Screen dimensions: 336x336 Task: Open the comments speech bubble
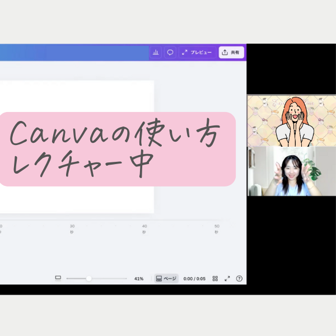point(170,52)
